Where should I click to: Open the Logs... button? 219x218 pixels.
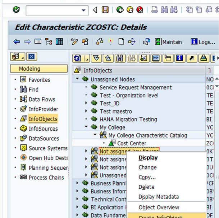coord(203,42)
